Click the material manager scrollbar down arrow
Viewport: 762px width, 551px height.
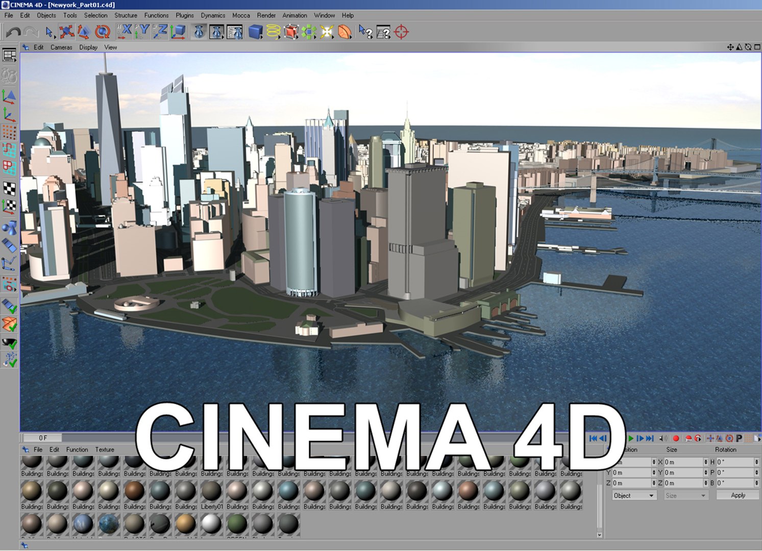(x=599, y=535)
